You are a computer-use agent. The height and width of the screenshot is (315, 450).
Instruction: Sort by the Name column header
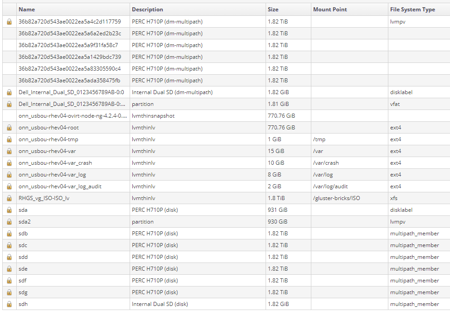click(x=27, y=10)
